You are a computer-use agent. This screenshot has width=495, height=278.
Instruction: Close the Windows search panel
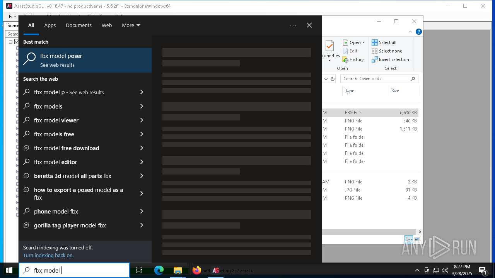[x=309, y=25]
